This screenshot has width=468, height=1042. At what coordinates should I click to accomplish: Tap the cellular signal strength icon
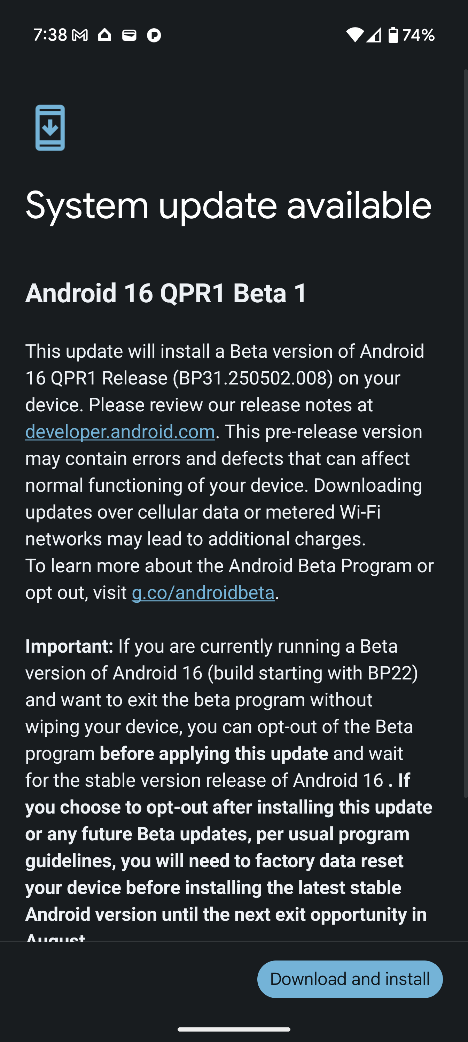click(374, 35)
